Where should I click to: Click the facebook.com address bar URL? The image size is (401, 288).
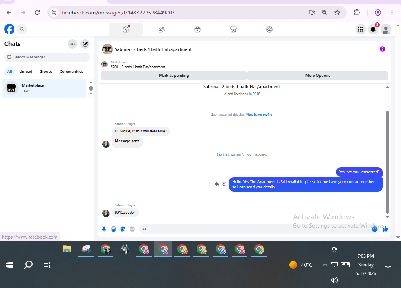pyautogui.click(x=118, y=13)
